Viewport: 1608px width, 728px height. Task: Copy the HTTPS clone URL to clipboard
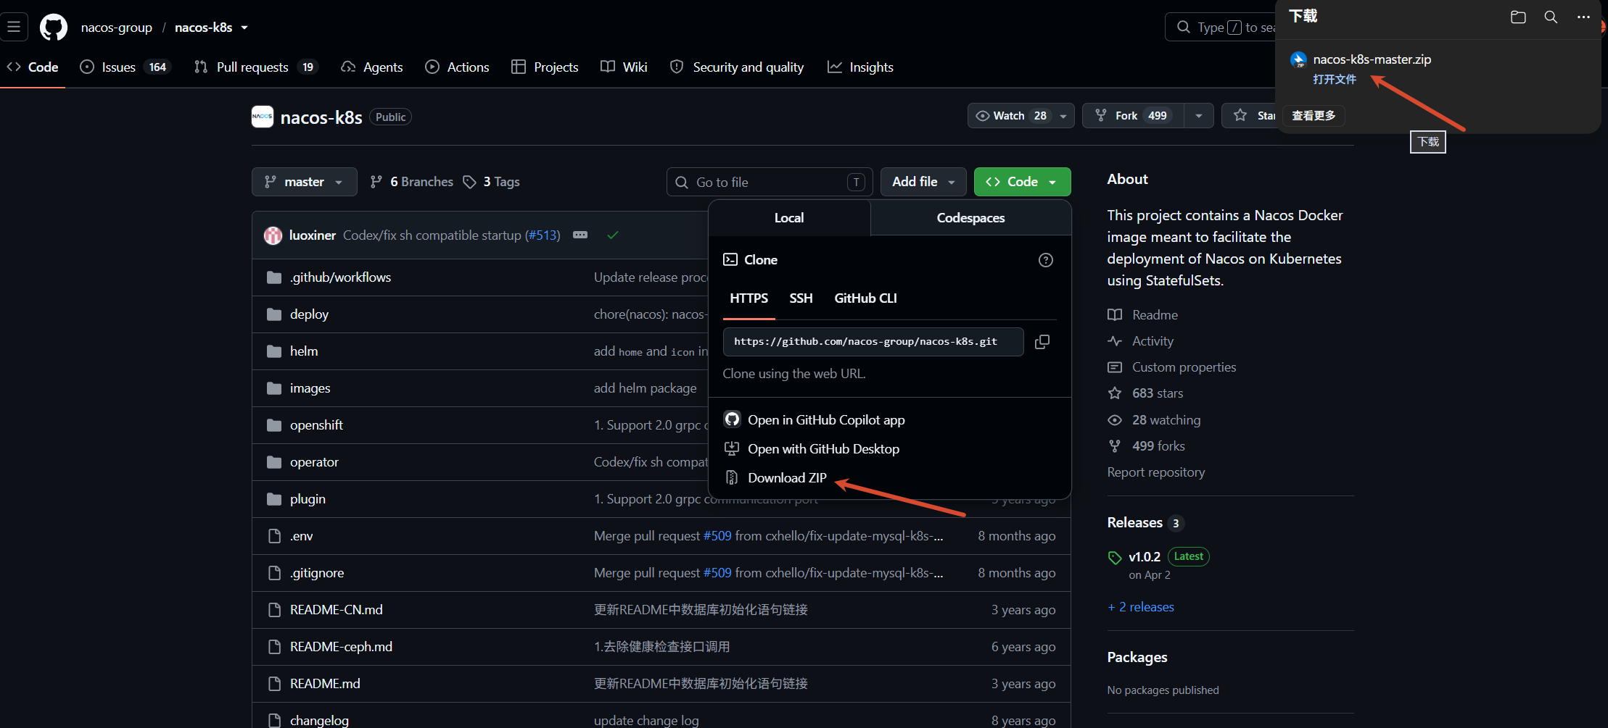click(x=1042, y=342)
